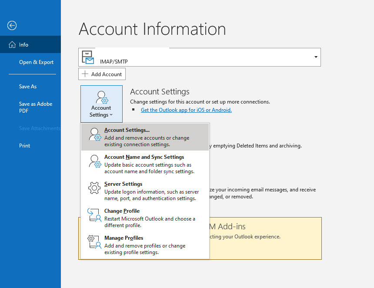Screen dimensions: 374x288
Task: Select the Info tab
Action: pos(30,45)
